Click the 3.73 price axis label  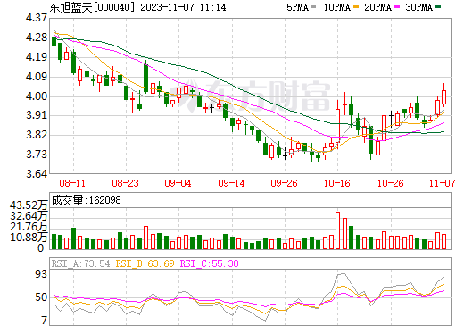point(37,155)
